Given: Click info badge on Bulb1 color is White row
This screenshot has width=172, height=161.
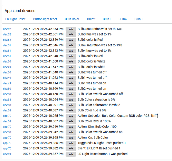Looking at the screenshot, I should click(71, 67).
